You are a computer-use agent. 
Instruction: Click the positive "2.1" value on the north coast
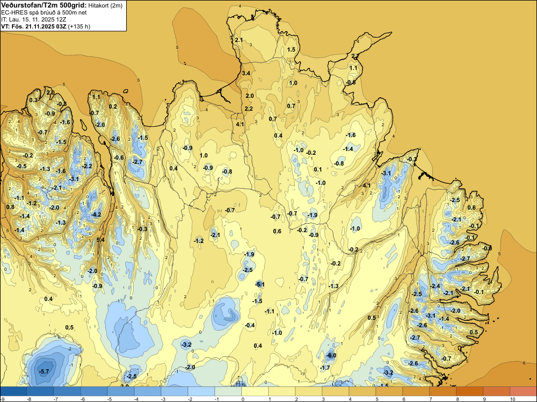point(239,40)
